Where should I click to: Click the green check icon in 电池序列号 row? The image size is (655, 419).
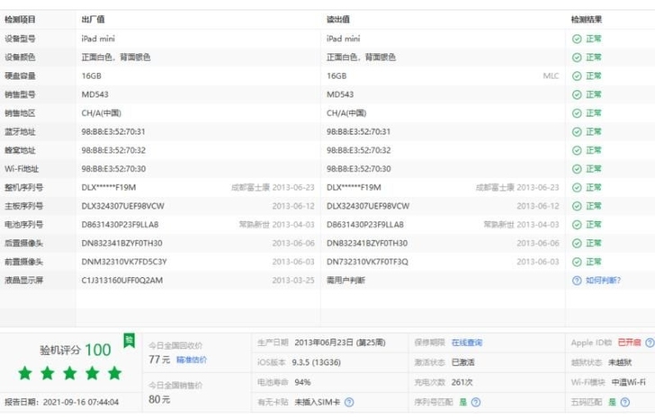[x=577, y=225]
